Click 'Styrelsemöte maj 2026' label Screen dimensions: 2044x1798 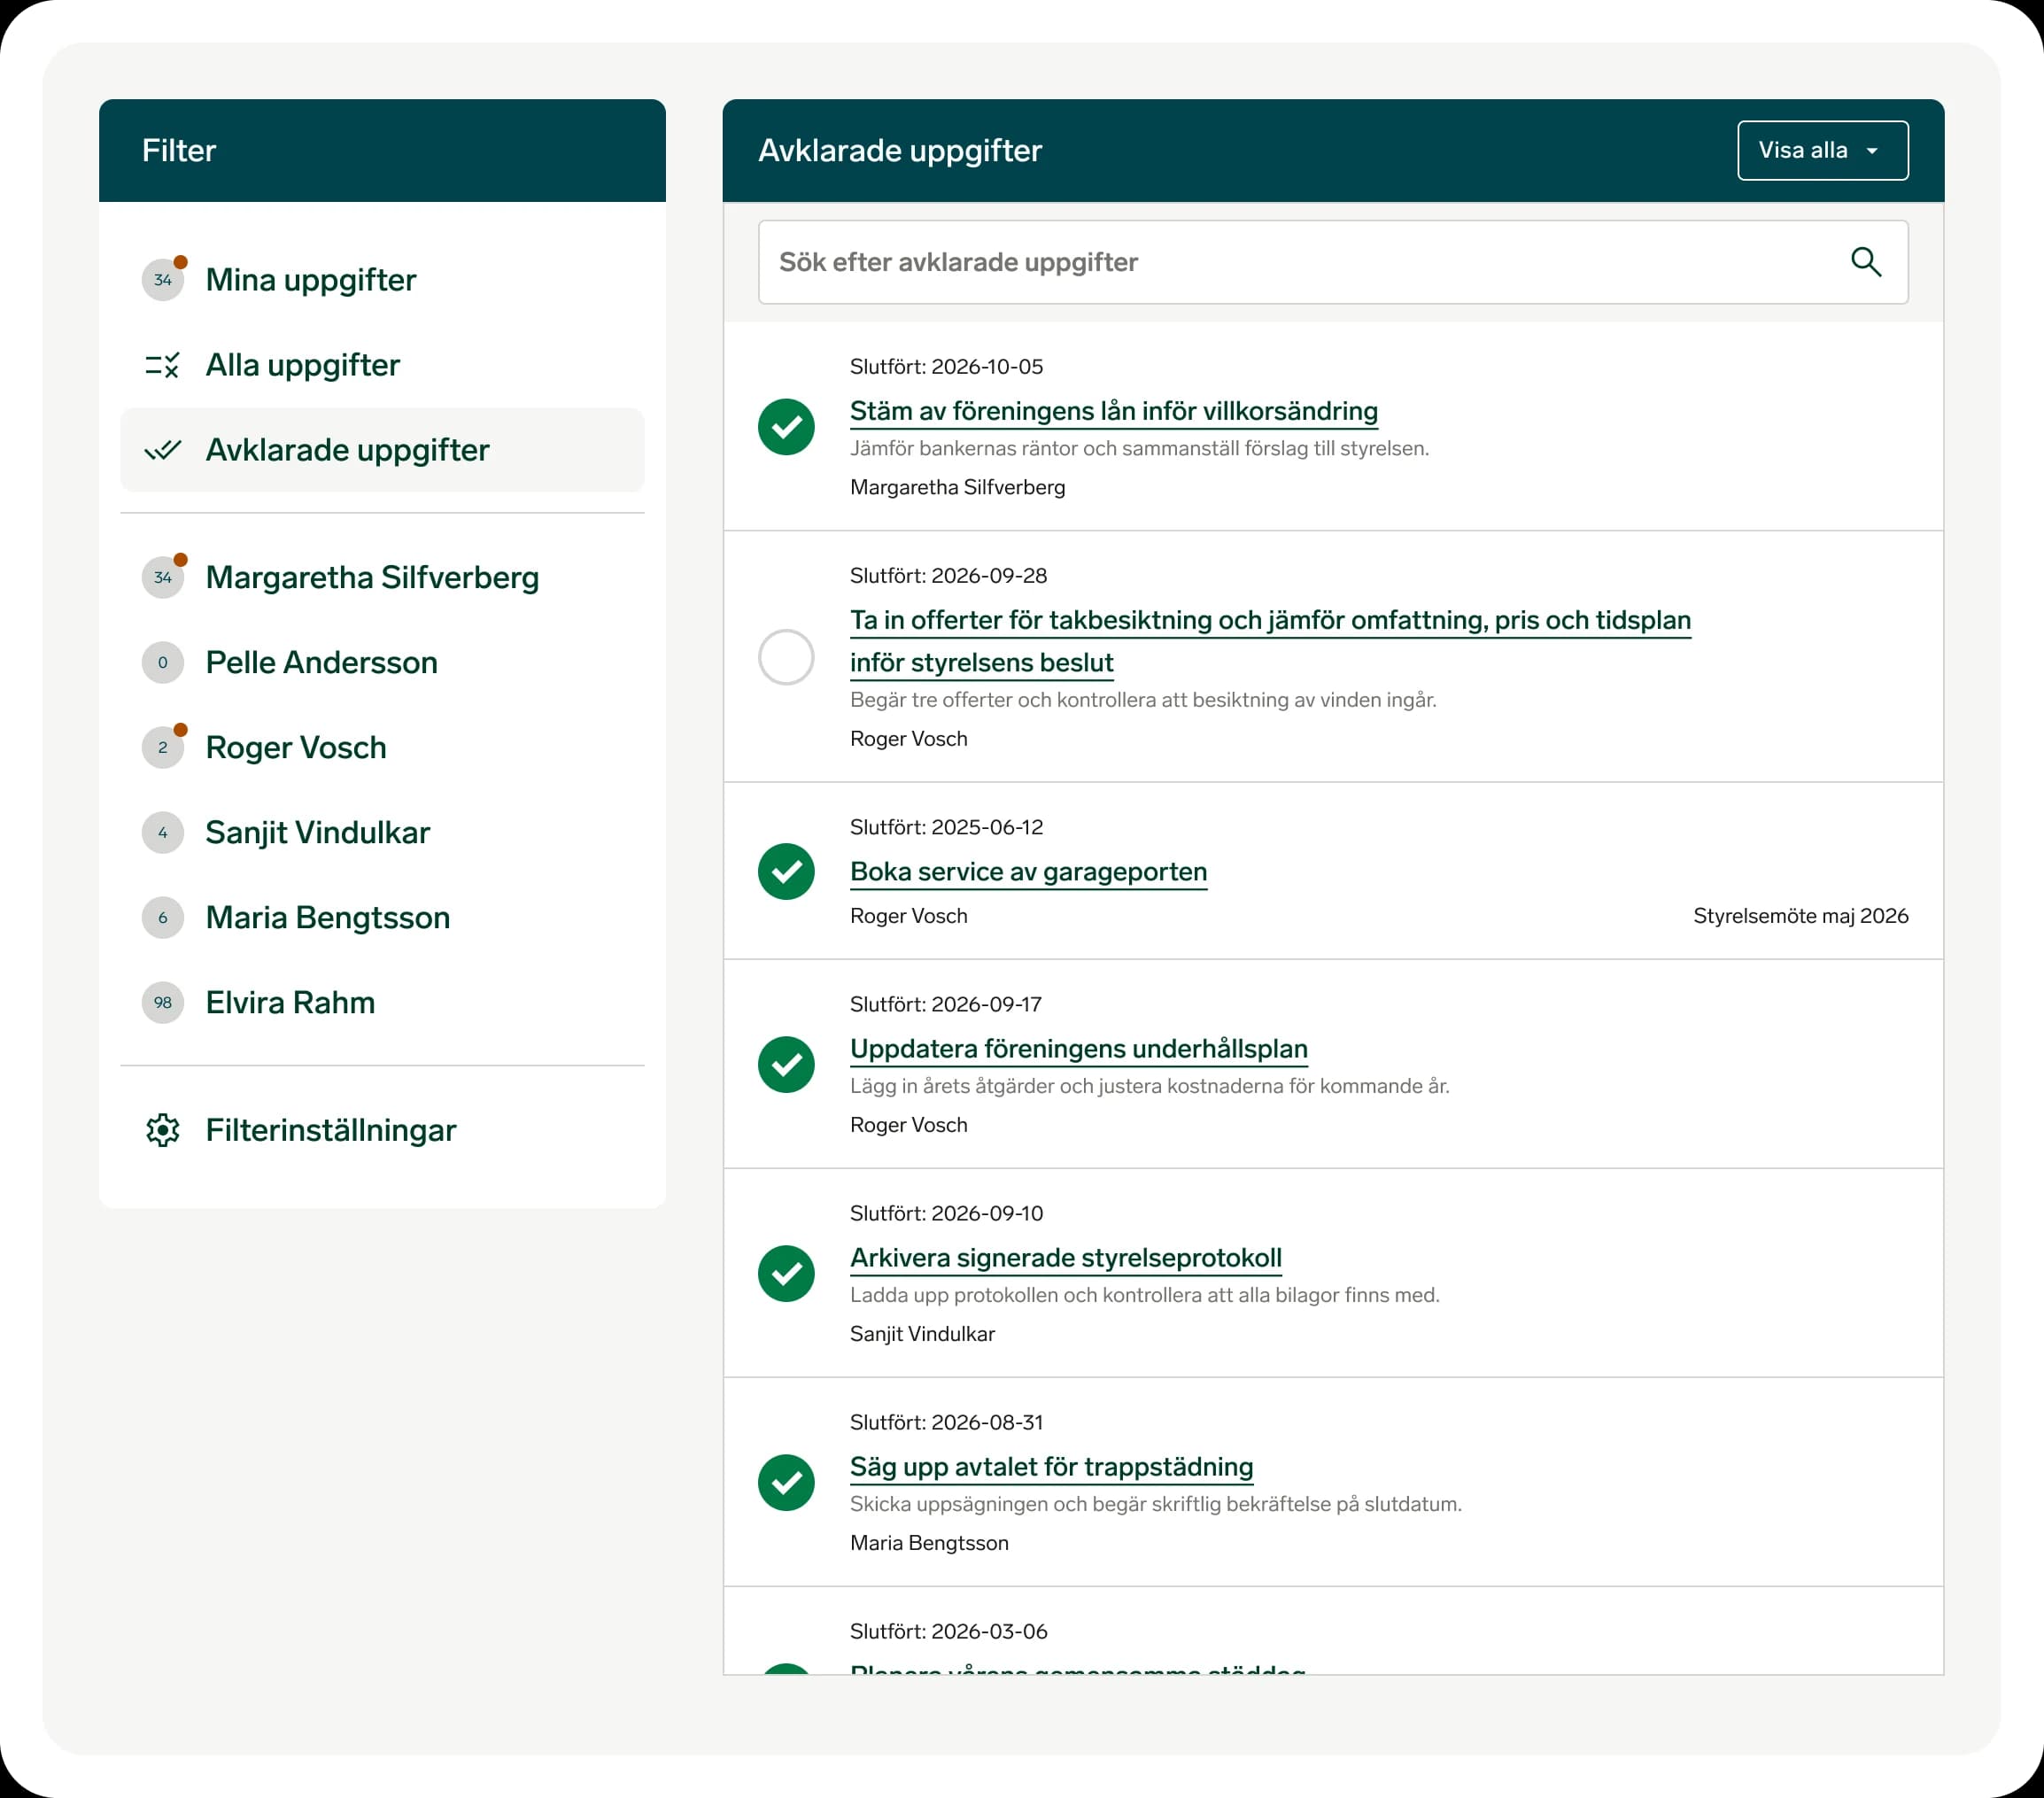point(1800,916)
